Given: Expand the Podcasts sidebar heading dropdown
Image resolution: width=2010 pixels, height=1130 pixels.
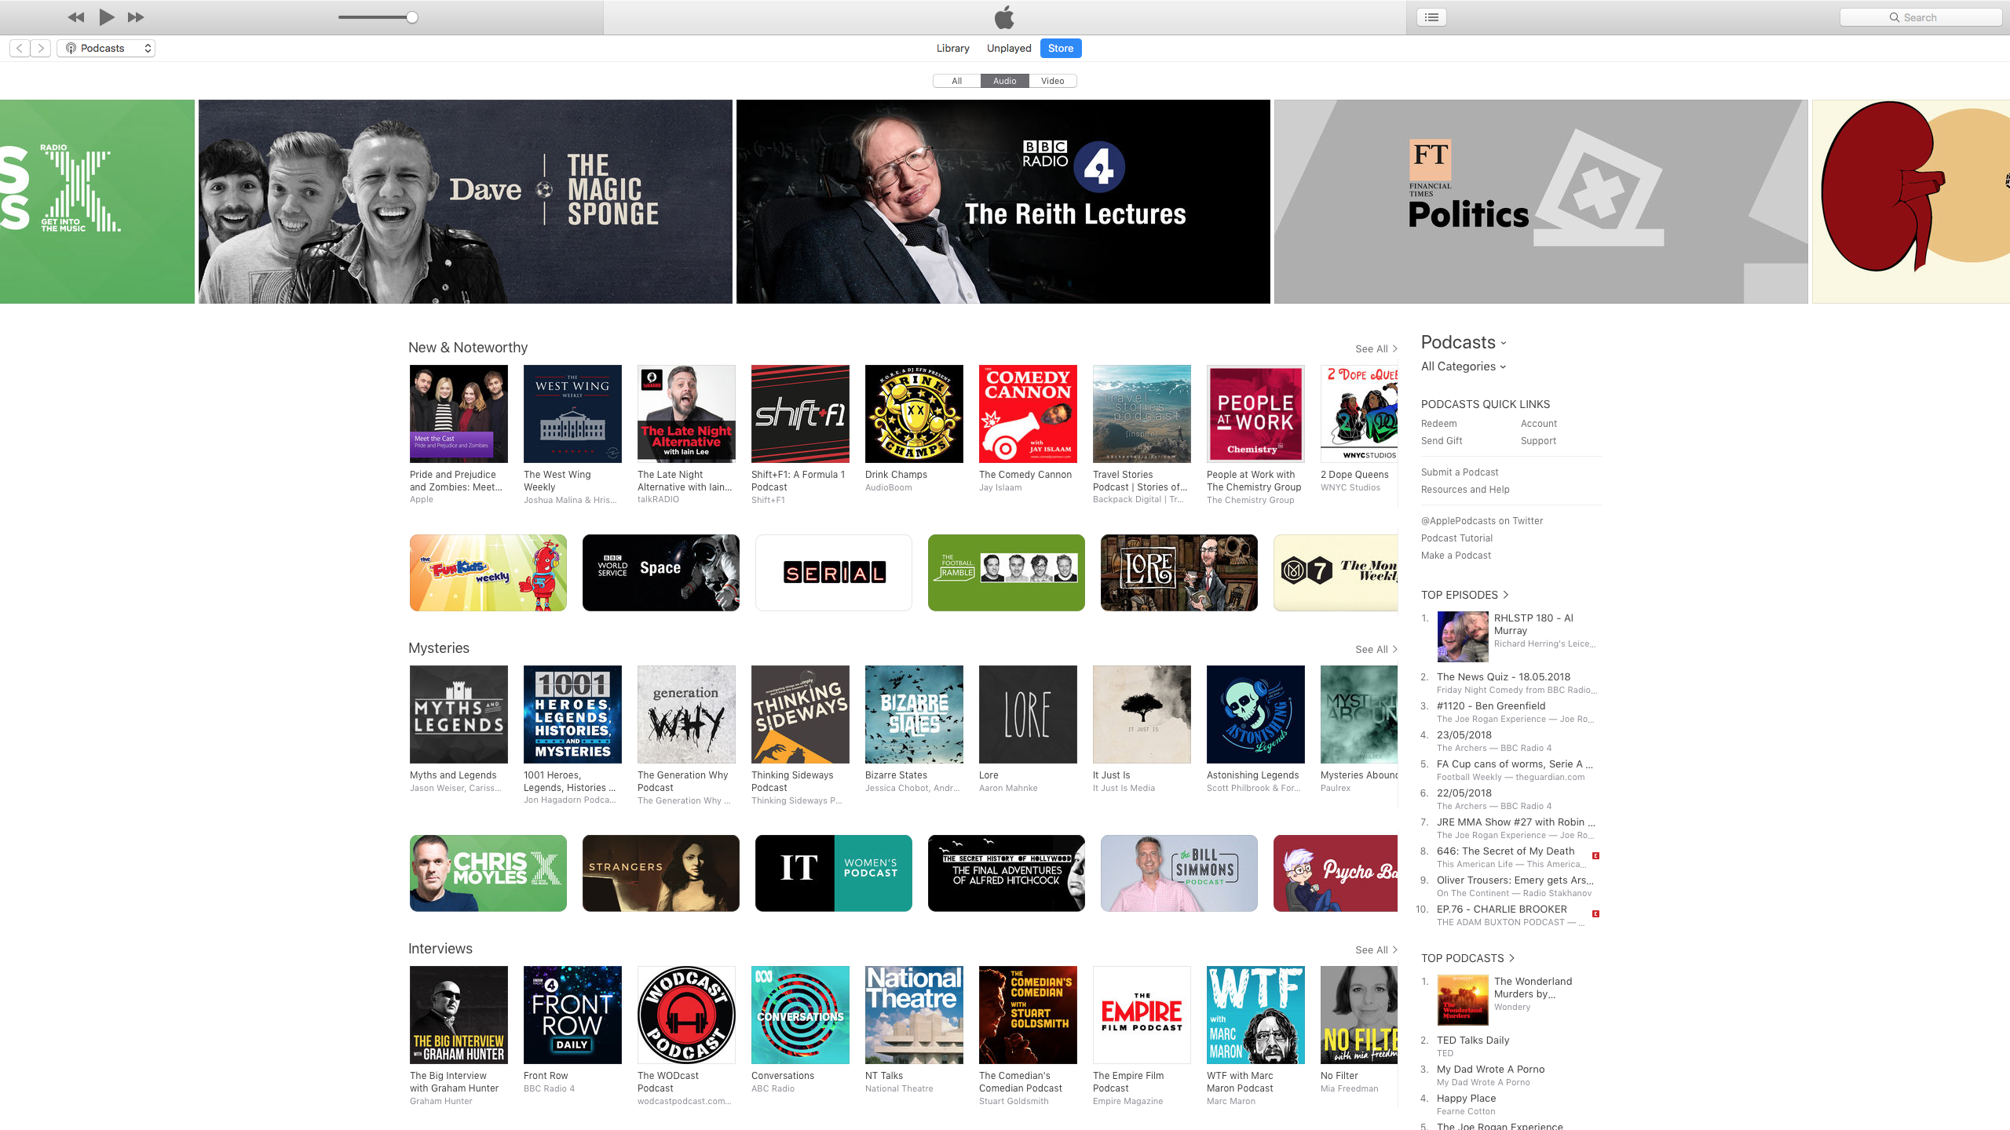Looking at the screenshot, I should (1464, 343).
